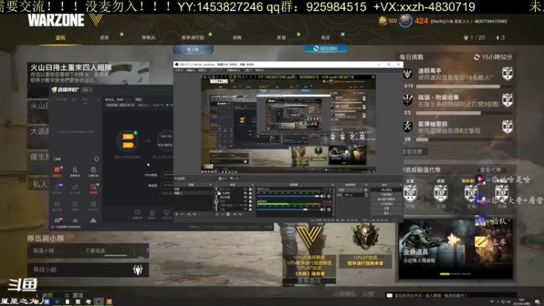The image size is (544, 306).
Task: Expand the folder group row in OBS sources
Action: pos(215,192)
